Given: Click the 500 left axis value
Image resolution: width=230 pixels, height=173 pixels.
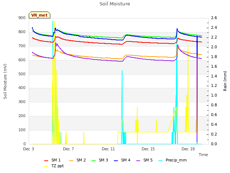Looking at the screenshot, I should pos(22,74).
